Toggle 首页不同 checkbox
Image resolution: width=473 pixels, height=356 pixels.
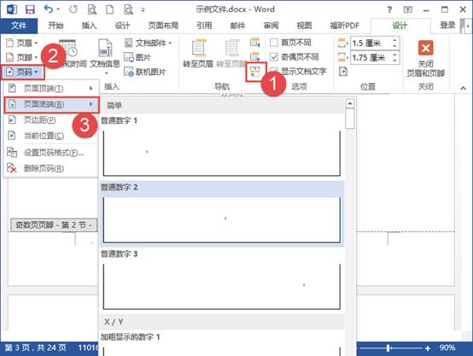pos(274,43)
